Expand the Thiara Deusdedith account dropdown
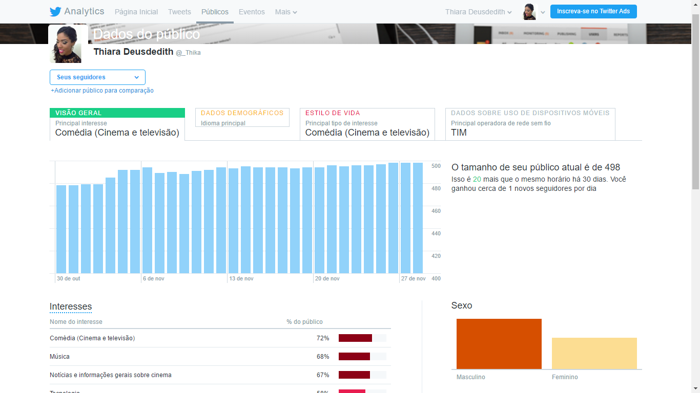 coord(478,12)
